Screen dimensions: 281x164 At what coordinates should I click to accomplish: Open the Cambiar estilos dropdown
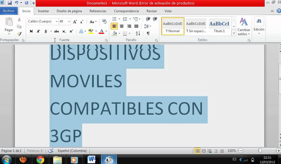click(244, 26)
